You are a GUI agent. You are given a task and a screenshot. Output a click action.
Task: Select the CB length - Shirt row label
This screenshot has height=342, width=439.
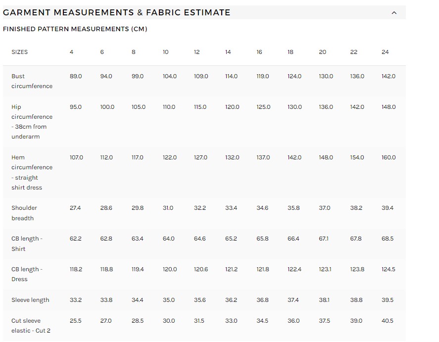(x=27, y=244)
